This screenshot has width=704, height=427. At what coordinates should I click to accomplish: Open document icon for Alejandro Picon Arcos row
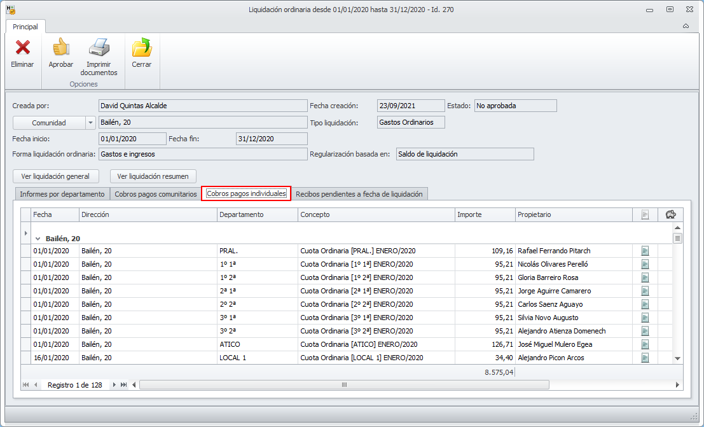click(645, 358)
